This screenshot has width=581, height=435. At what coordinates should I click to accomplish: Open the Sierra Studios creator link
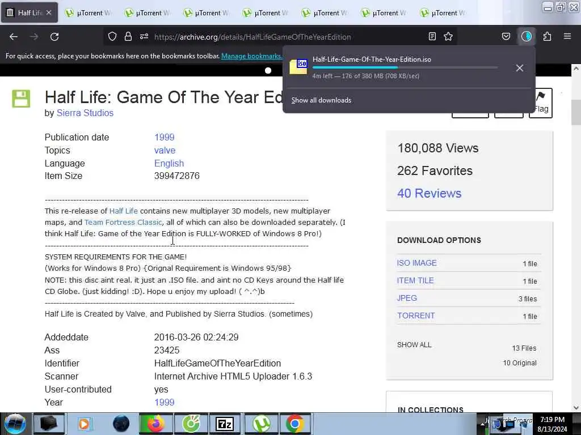85,113
